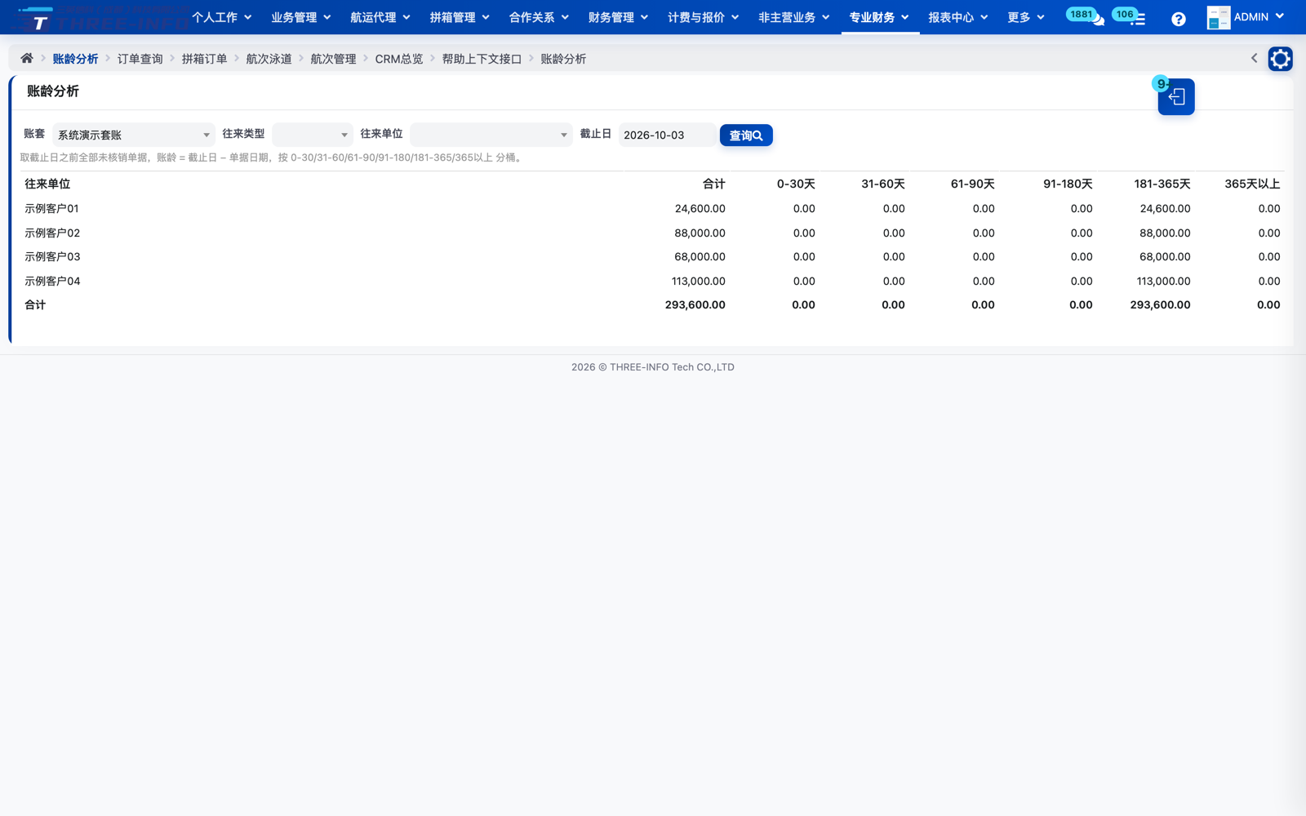Screen dimensions: 1306x816
Task: Click the collapse tabs left chevron
Action: tap(1255, 58)
